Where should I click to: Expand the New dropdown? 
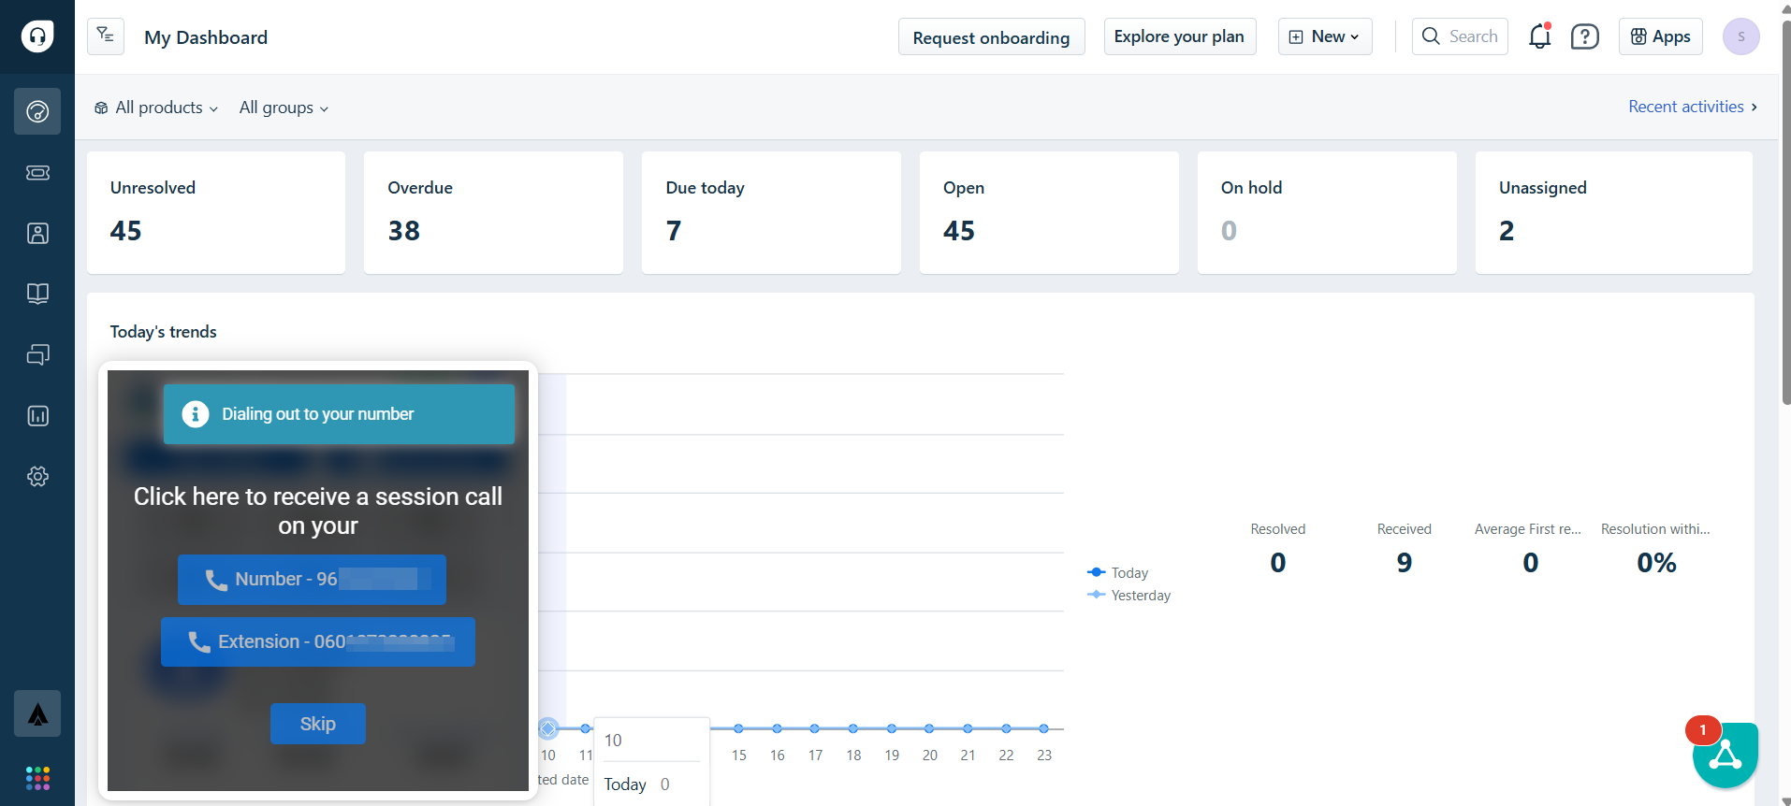point(1324,36)
